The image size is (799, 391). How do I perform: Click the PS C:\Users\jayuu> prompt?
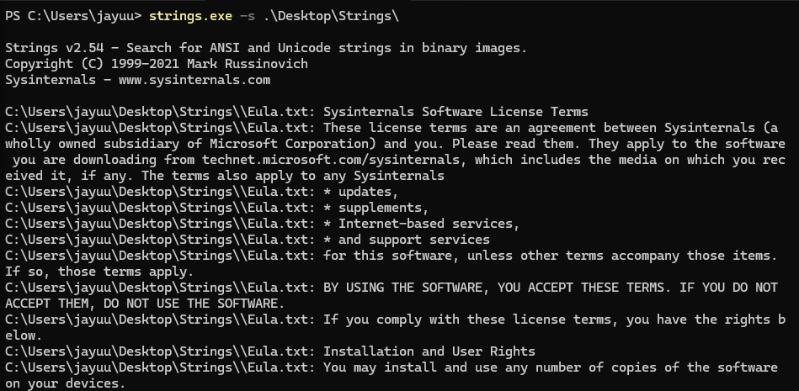pos(73,16)
